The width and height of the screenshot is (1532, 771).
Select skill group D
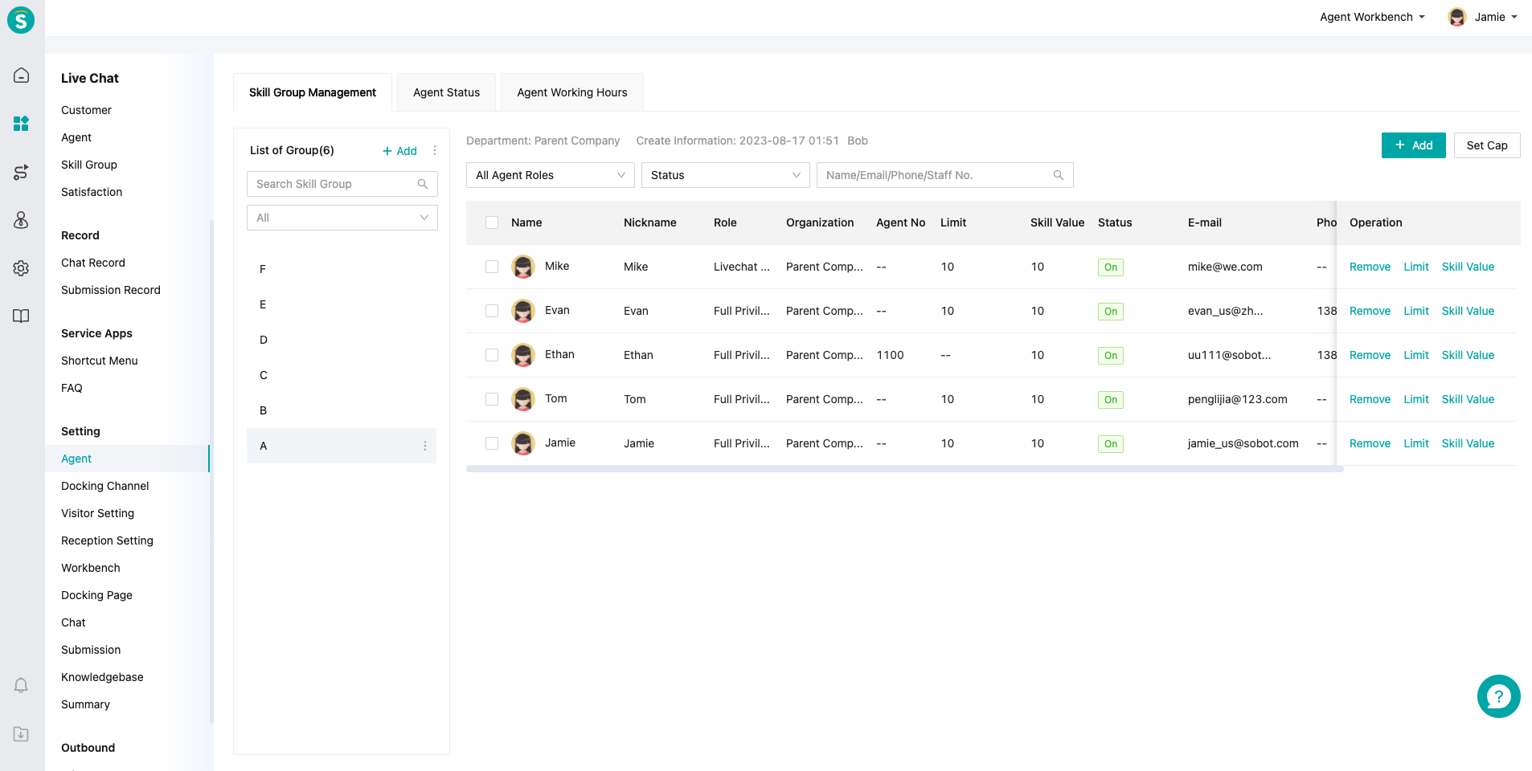pos(342,340)
